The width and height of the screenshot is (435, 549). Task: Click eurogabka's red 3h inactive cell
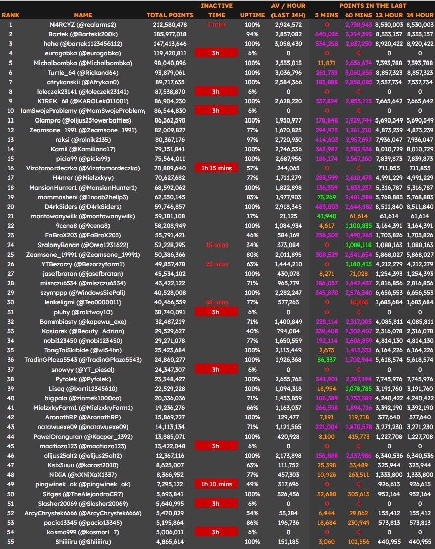216,53
